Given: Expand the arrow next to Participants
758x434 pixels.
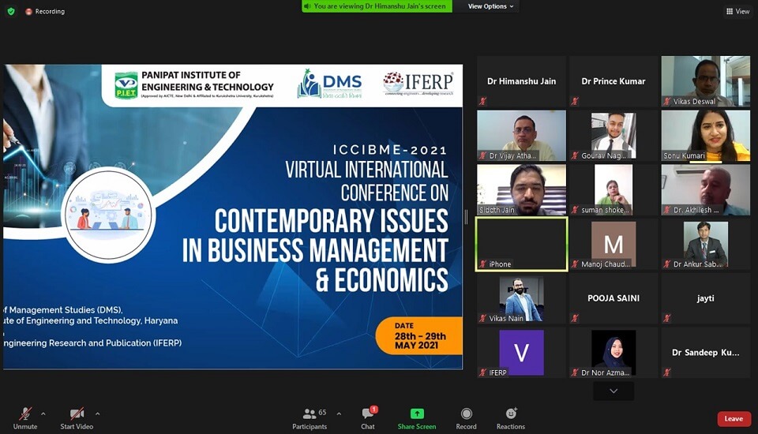Looking at the screenshot, I should [339, 413].
